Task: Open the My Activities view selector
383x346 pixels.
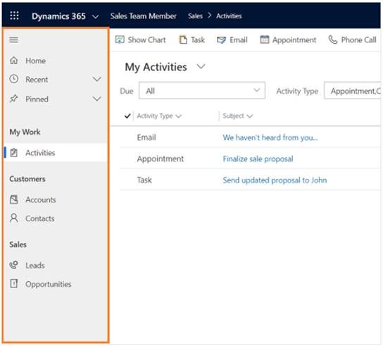Action: coord(201,66)
